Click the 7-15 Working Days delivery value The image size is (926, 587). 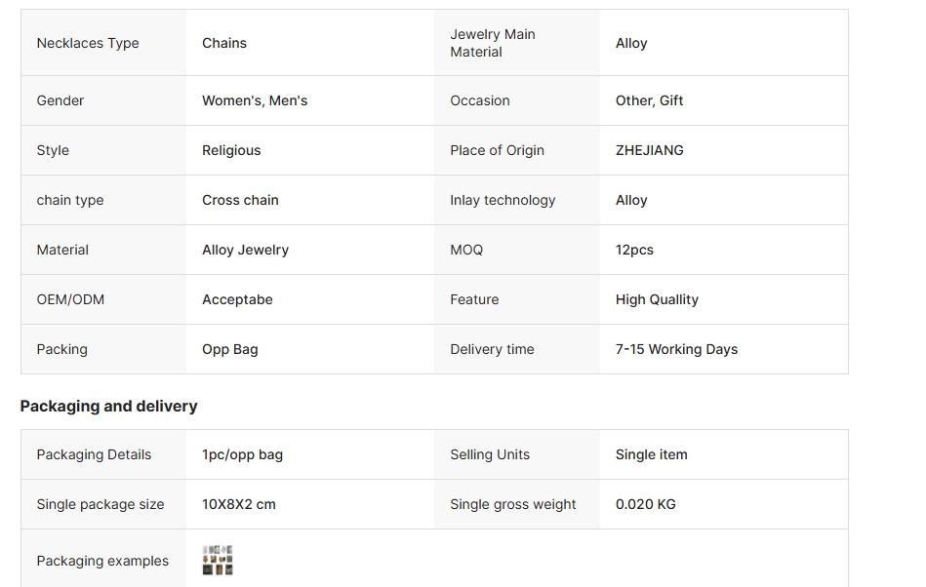(x=676, y=349)
